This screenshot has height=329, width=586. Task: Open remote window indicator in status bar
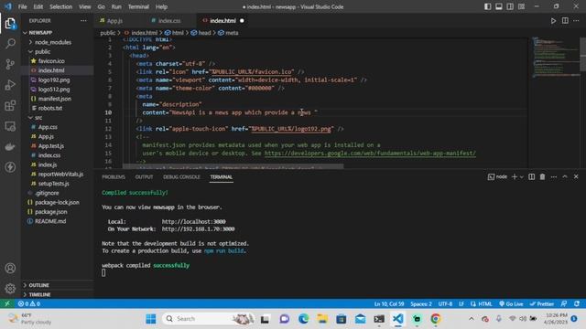coord(7,303)
